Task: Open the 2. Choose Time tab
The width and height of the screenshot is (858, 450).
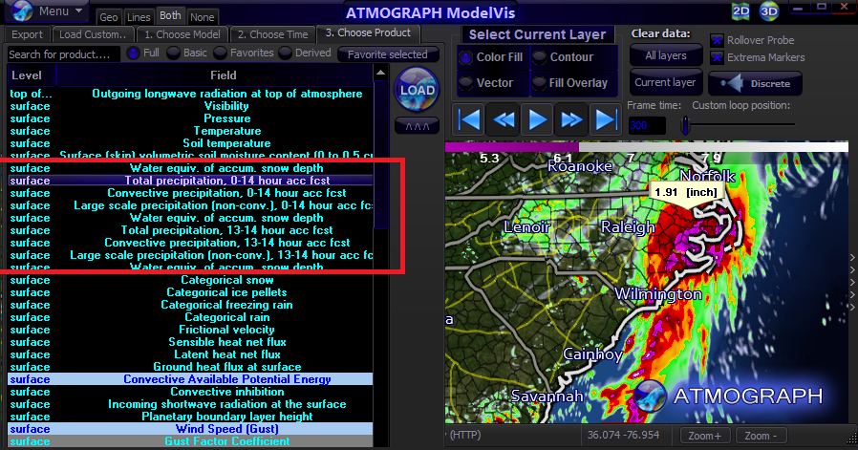Action: point(272,34)
